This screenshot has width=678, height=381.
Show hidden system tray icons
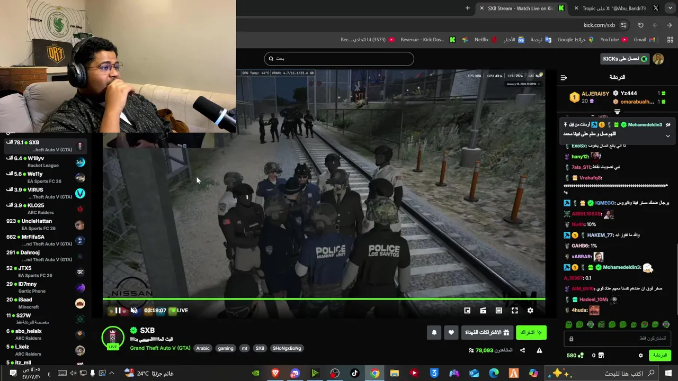[112, 373]
